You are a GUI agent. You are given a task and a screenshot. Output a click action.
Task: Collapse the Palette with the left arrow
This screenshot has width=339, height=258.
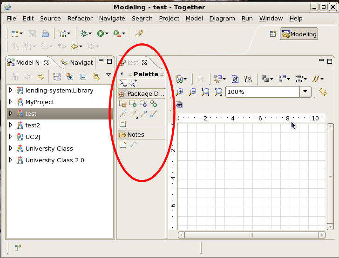122,74
